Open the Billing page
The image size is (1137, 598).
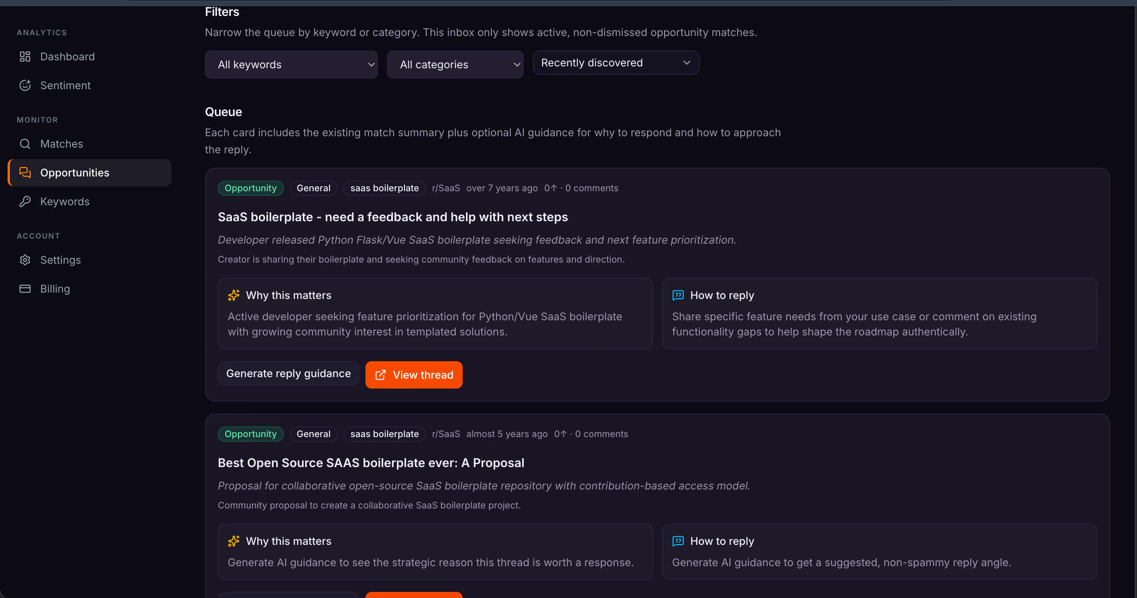pyautogui.click(x=90, y=289)
